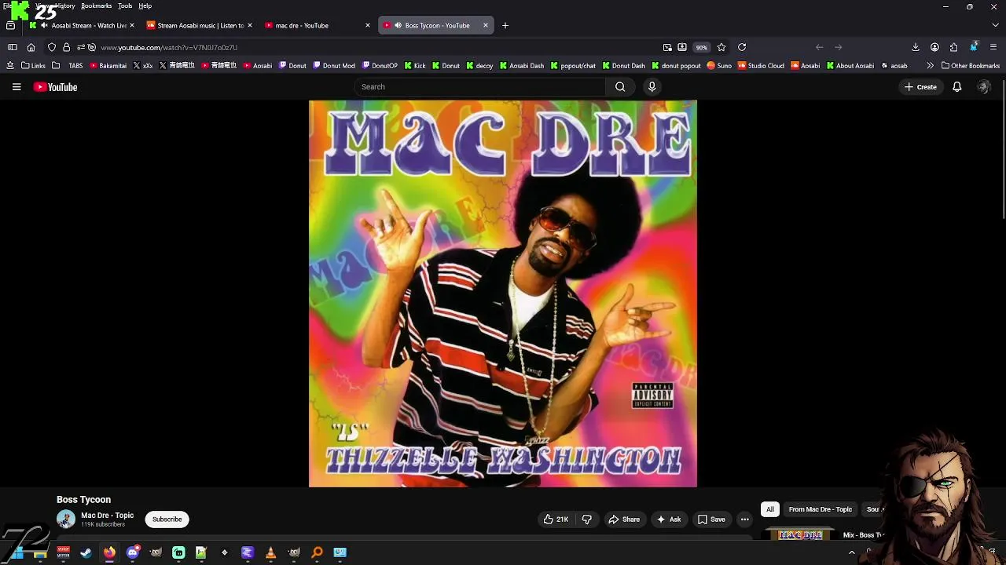Open the Firefox account icon

[934, 47]
